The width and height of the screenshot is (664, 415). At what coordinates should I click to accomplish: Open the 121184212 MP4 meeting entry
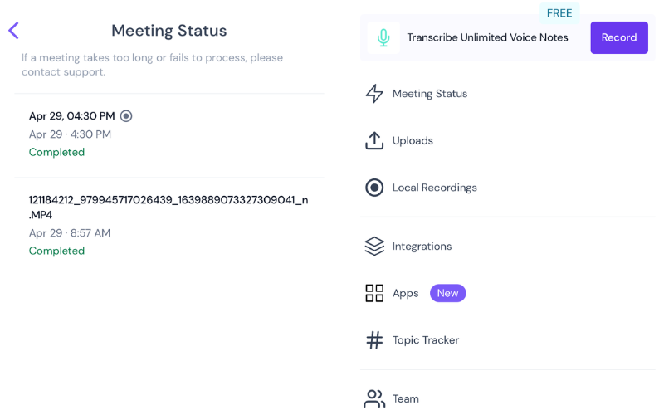[168, 207]
